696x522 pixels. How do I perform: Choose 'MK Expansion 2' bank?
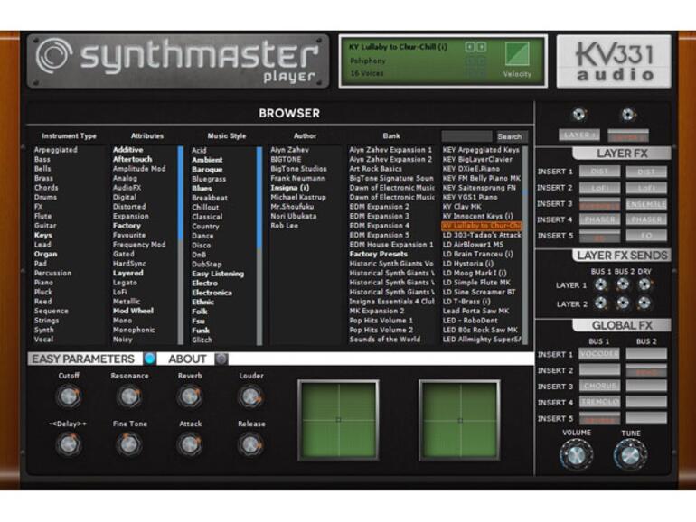tap(376, 311)
